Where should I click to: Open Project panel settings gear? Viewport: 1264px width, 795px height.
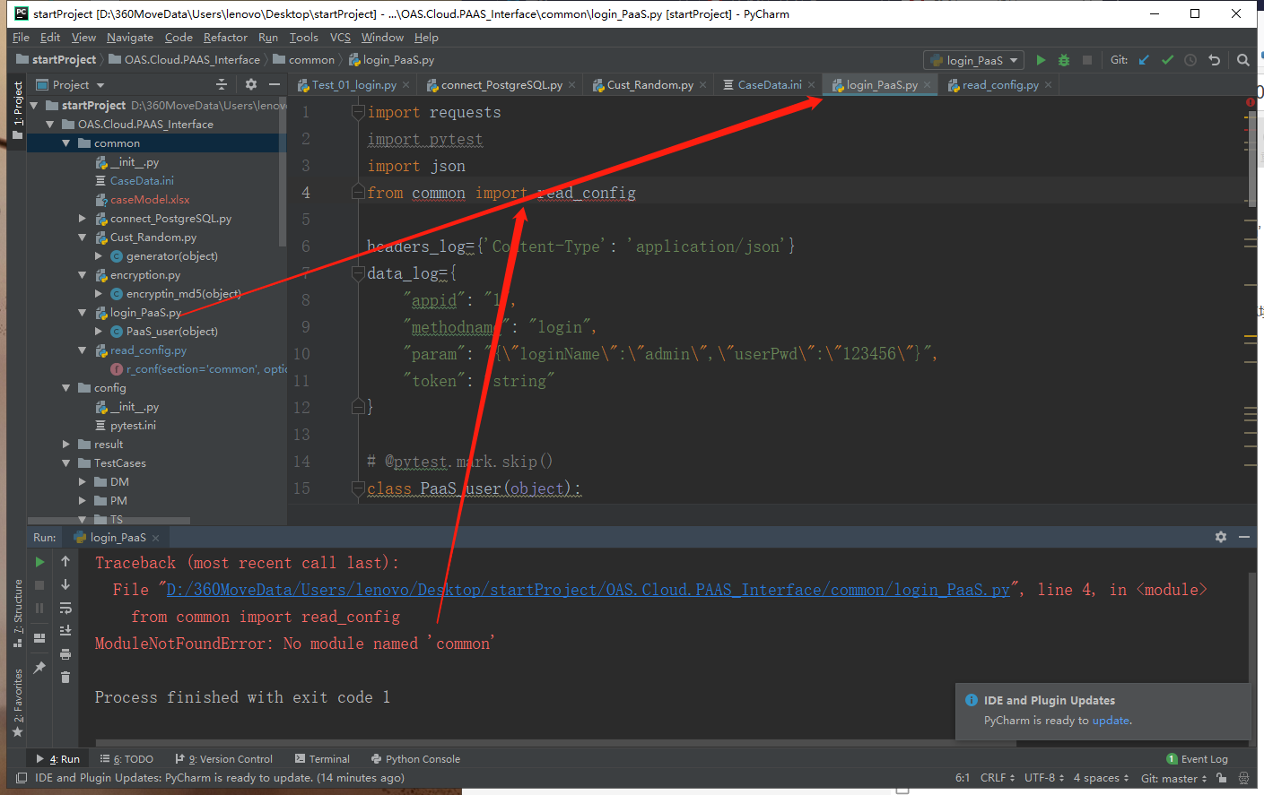point(251,84)
